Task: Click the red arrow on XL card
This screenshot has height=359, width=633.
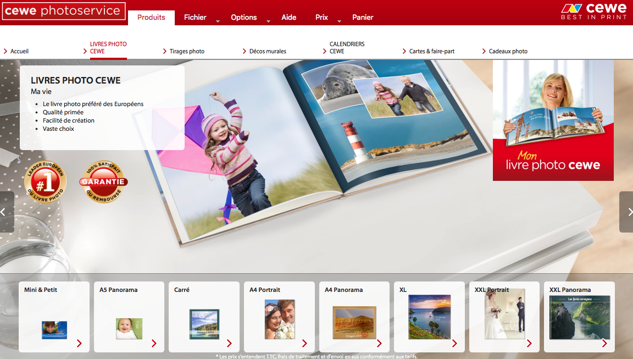Action: (x=454, y=343)
